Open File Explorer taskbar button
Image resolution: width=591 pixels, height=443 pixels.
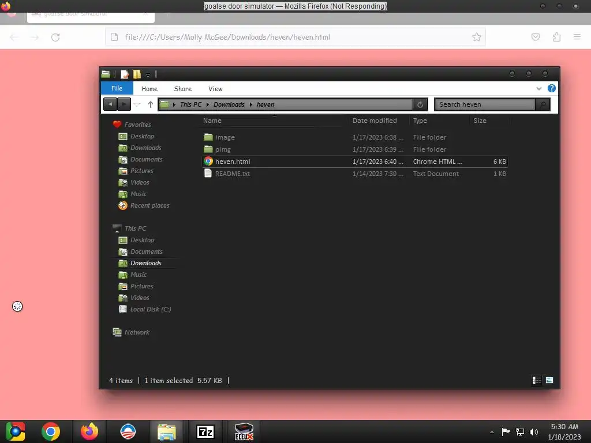point(167,431)
